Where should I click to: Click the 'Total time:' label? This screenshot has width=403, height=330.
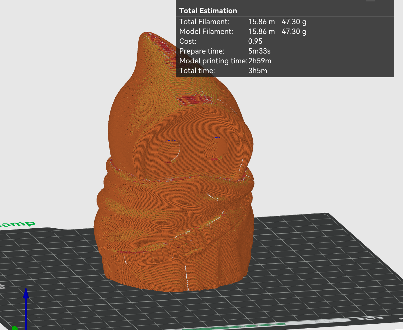(x=197, y=71)
